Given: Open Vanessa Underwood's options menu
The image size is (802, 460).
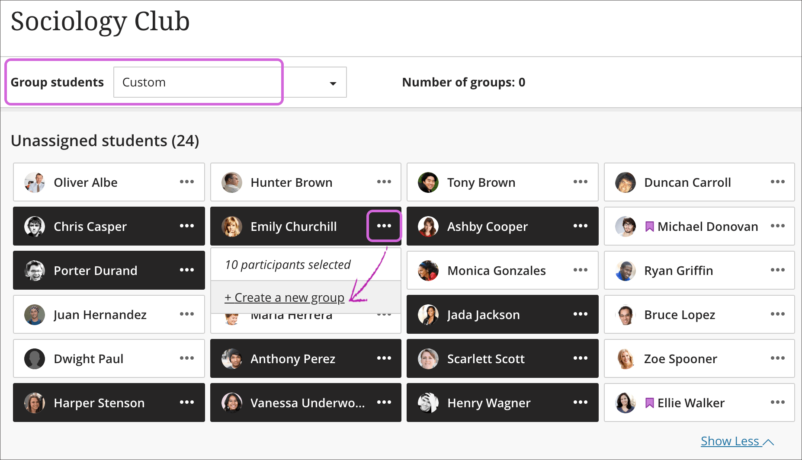Looking at the screenshot, I should [x=384, y=402].
